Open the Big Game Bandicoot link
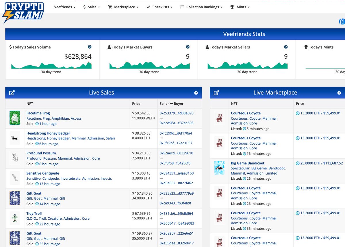This screenshot has height=247, width=345. 248,163
